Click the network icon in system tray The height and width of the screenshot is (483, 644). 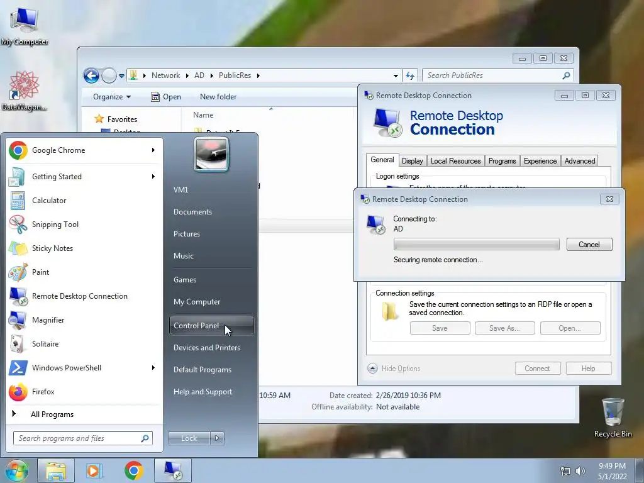565,471
